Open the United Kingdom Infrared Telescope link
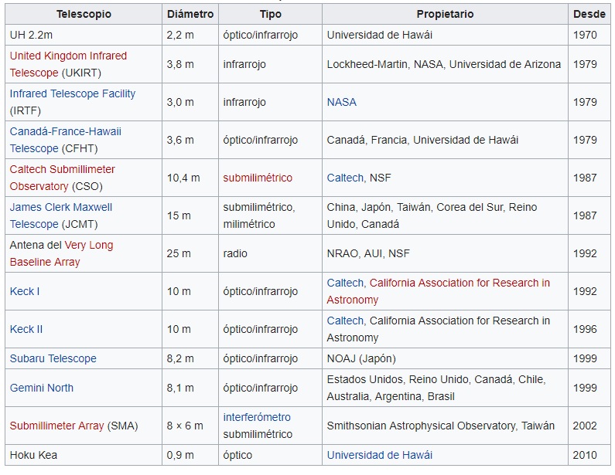The image size is (615, 475). [x=68, y=64]
